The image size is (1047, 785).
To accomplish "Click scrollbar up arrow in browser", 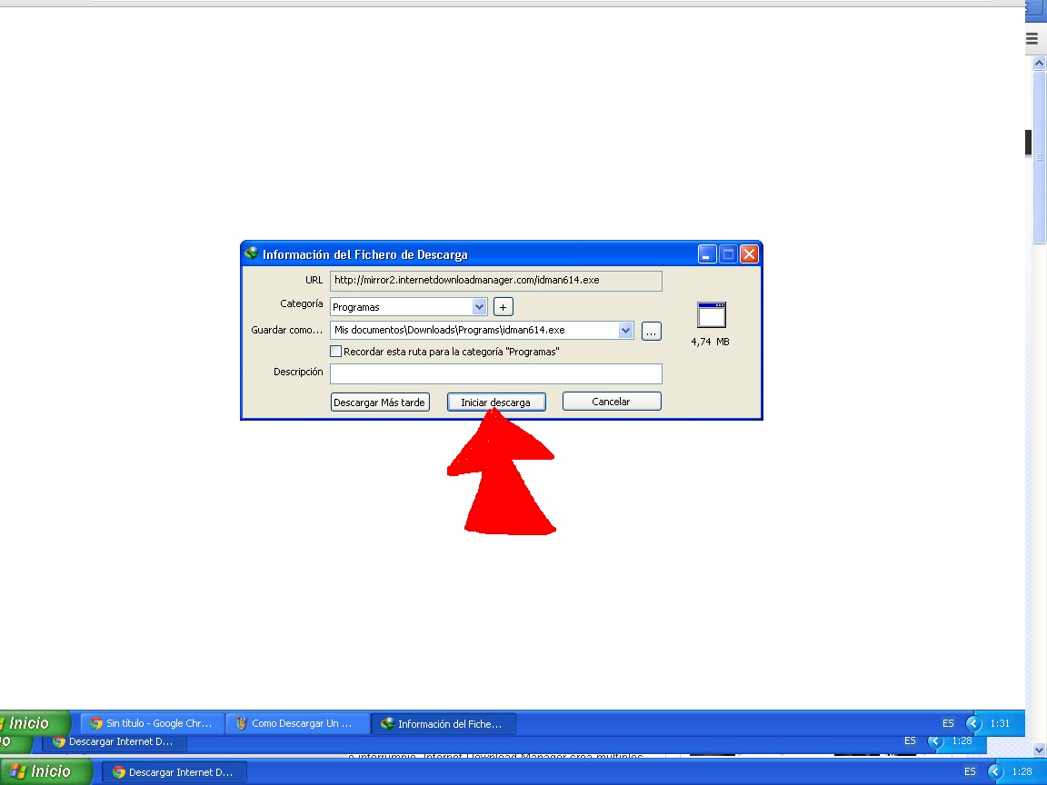I will point(1039,64).
